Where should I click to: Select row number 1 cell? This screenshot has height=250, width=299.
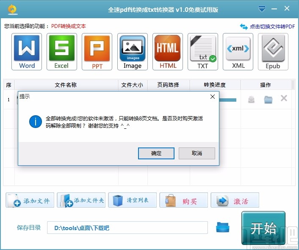[x=9, y=100]
